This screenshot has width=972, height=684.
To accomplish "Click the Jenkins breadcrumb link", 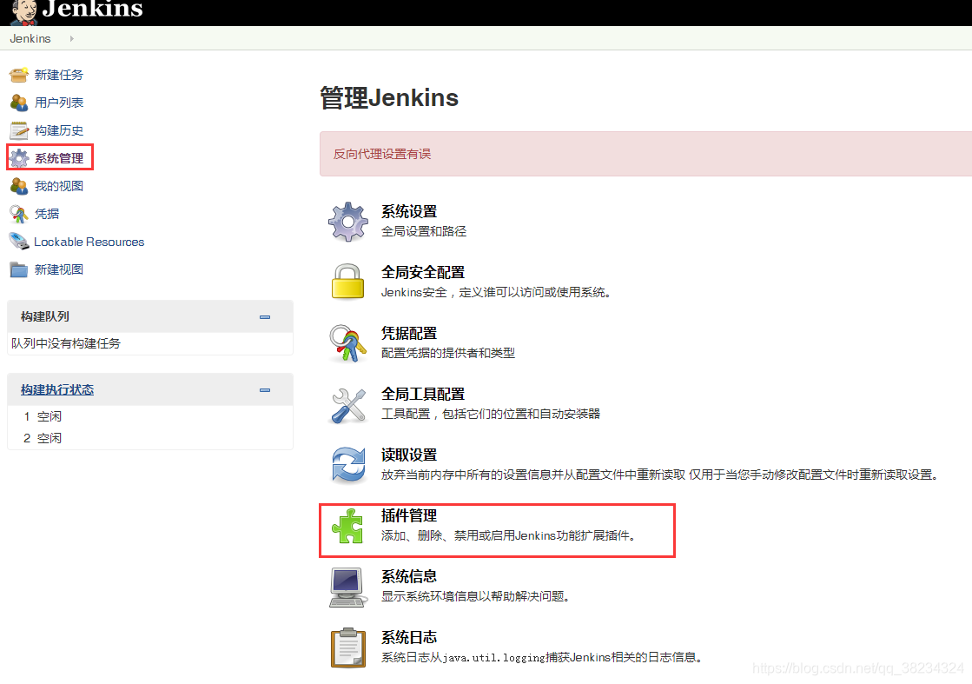I will (30, 38).
